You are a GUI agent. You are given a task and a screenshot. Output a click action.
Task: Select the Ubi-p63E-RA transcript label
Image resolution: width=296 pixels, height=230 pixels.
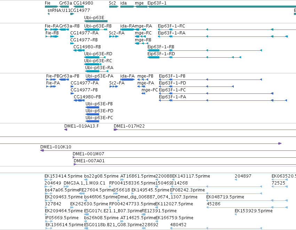[x=99, y=68]
